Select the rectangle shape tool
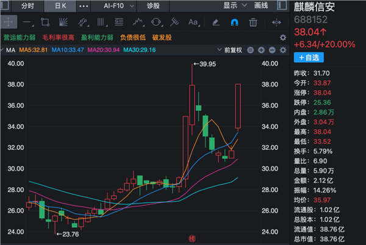The image size is (366, 245). tap(45, 22)
